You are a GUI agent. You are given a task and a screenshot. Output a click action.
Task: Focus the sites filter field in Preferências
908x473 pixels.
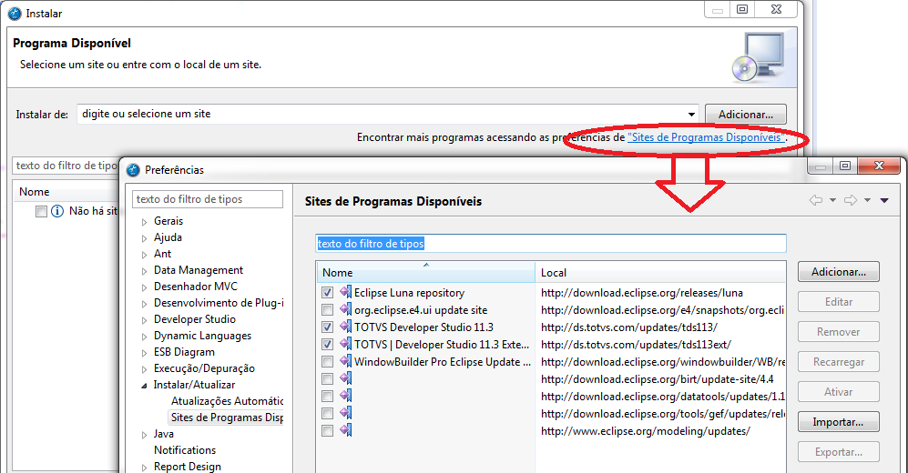[551, 244]
